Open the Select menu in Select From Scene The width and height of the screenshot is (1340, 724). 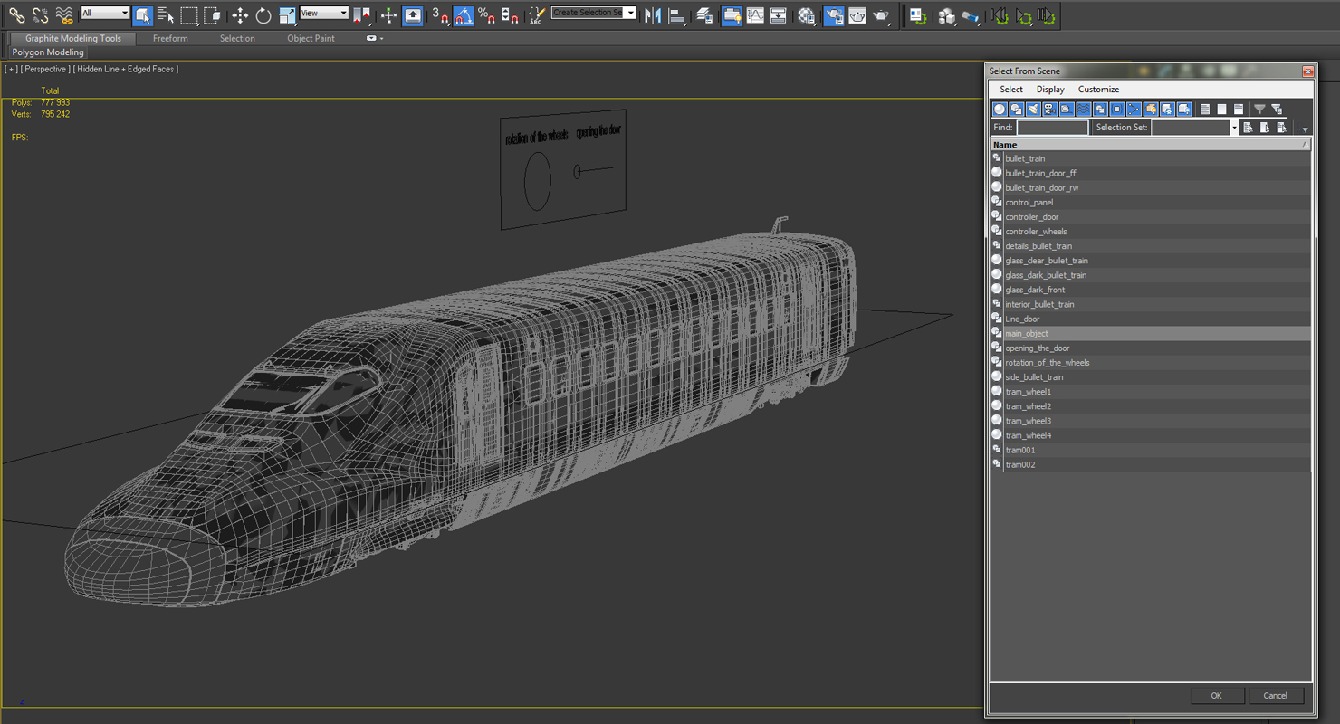pyautogui.click(x=1011, y=90)
